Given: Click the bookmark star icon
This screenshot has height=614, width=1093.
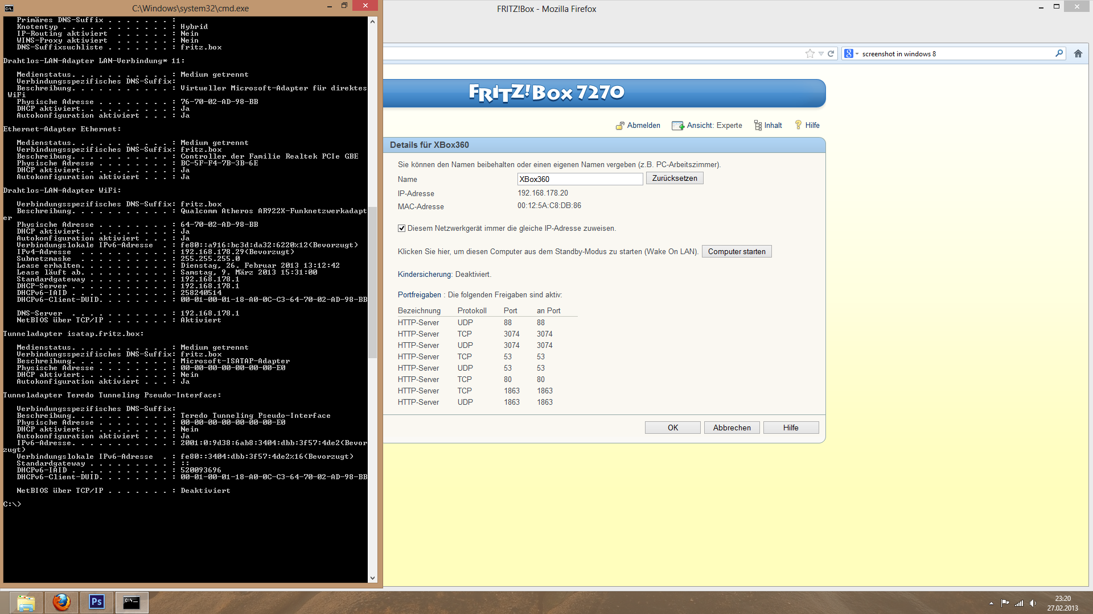Looking at the screenshot, I should (810, 53).
